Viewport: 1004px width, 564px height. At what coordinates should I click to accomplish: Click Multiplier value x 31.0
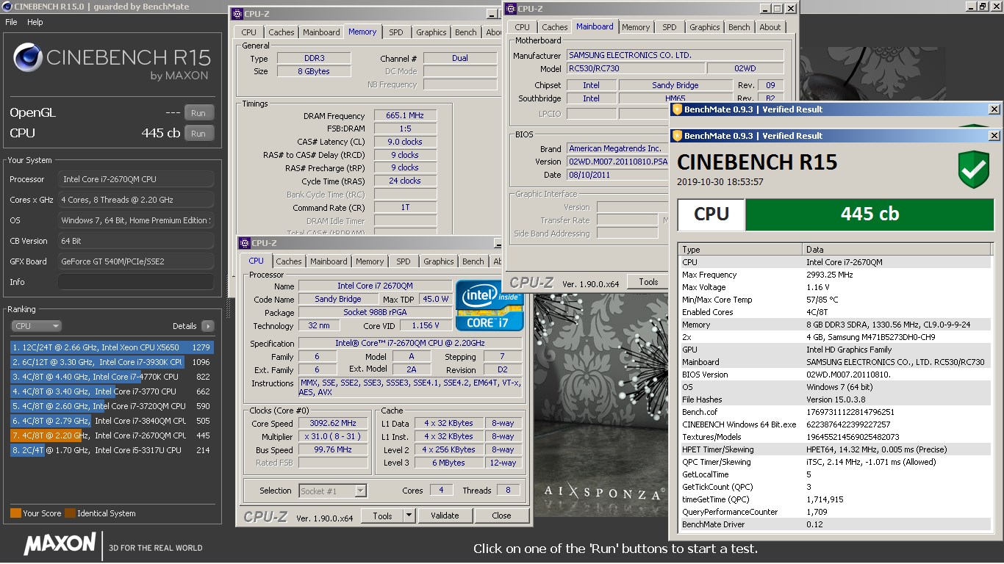pyautogui.click(x=334, y=437)
